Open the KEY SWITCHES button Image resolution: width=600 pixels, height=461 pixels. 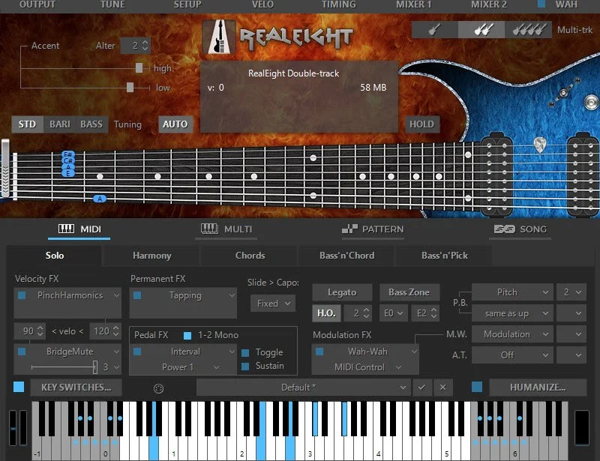click(76, 387)
